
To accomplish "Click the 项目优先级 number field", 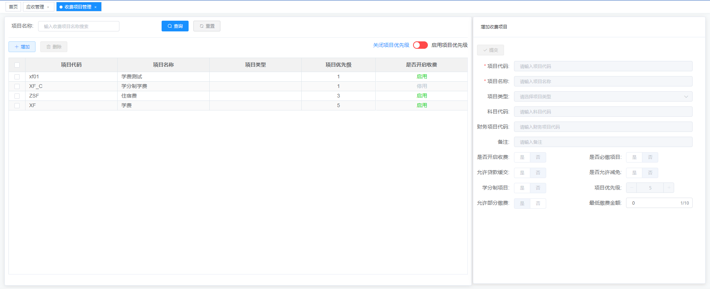I will tap(650, 188).
